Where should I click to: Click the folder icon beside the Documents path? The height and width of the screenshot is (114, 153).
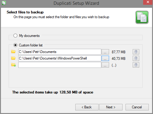coord(13,52)
